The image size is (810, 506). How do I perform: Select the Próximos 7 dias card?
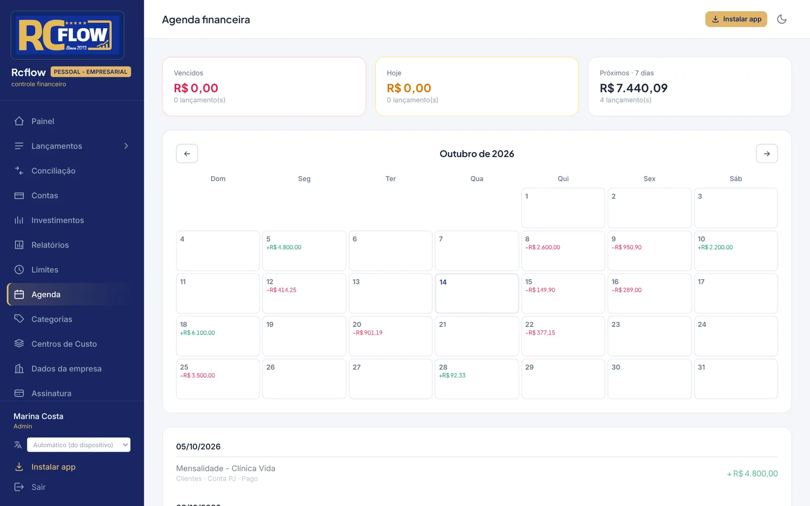pyautogui.click(x=690, y=87)
